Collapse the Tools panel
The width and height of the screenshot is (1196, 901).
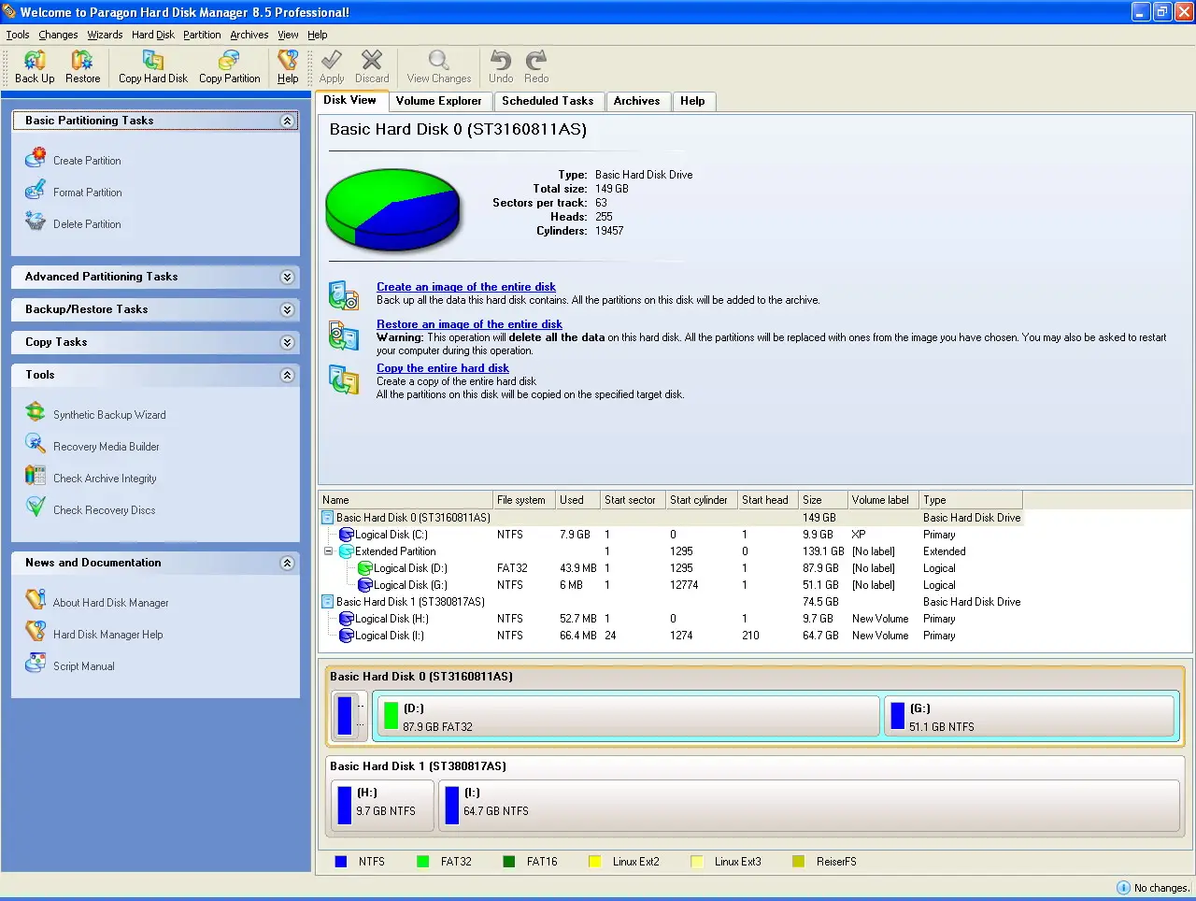(x=287, y=375)
